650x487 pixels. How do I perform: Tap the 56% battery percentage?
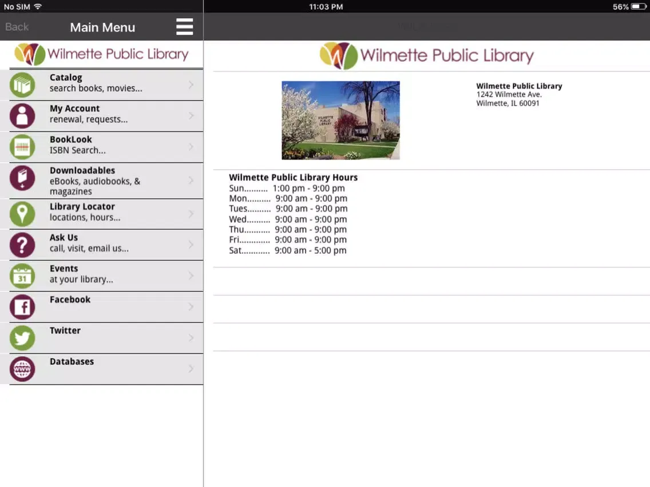[621, 7]
